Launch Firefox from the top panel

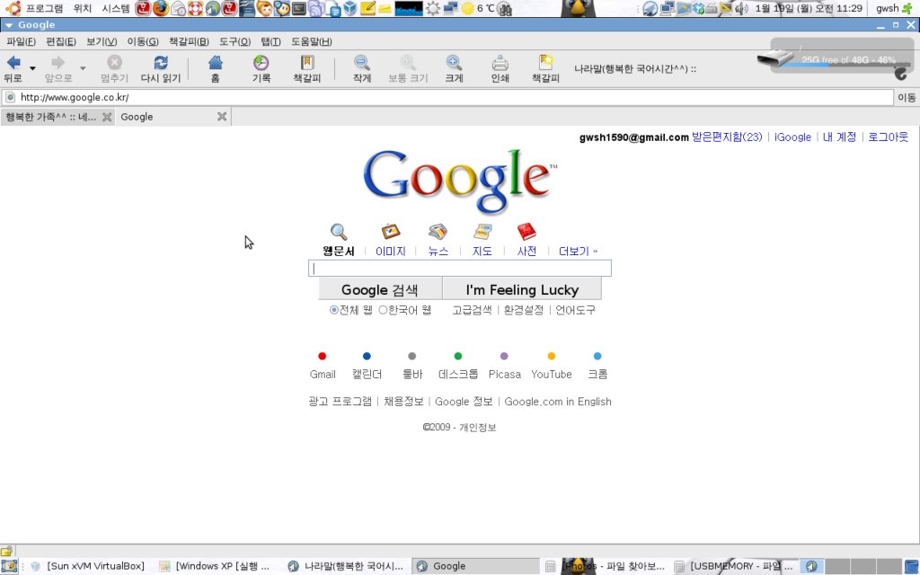(160, 8)
